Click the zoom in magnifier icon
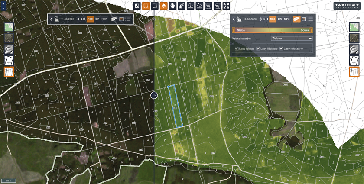This screenshot has height=184, width=364. tap(209, 6)
